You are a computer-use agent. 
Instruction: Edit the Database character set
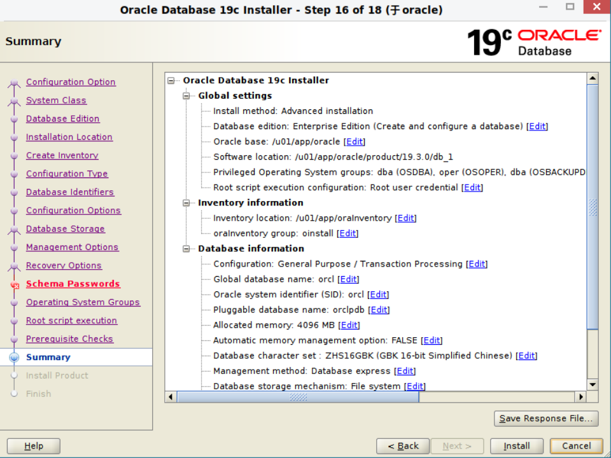pos(526,356)
